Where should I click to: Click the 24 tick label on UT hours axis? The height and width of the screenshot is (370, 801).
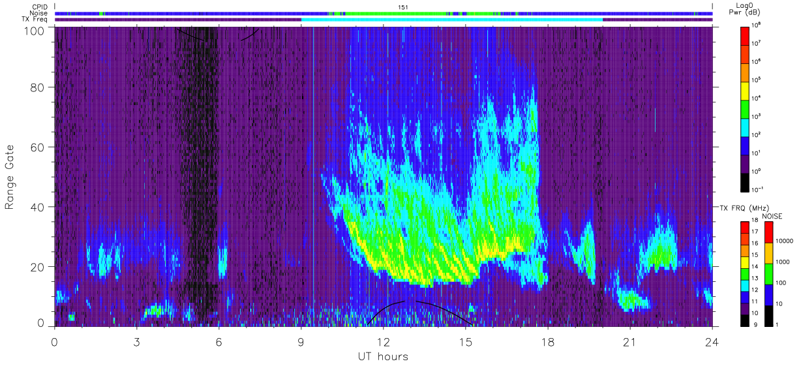pos(712,341)
